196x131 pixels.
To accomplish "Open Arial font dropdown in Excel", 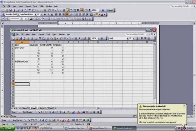I will (127, 39).
